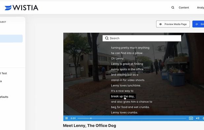Jump to line "It's a nice way to"

[122, 91]
